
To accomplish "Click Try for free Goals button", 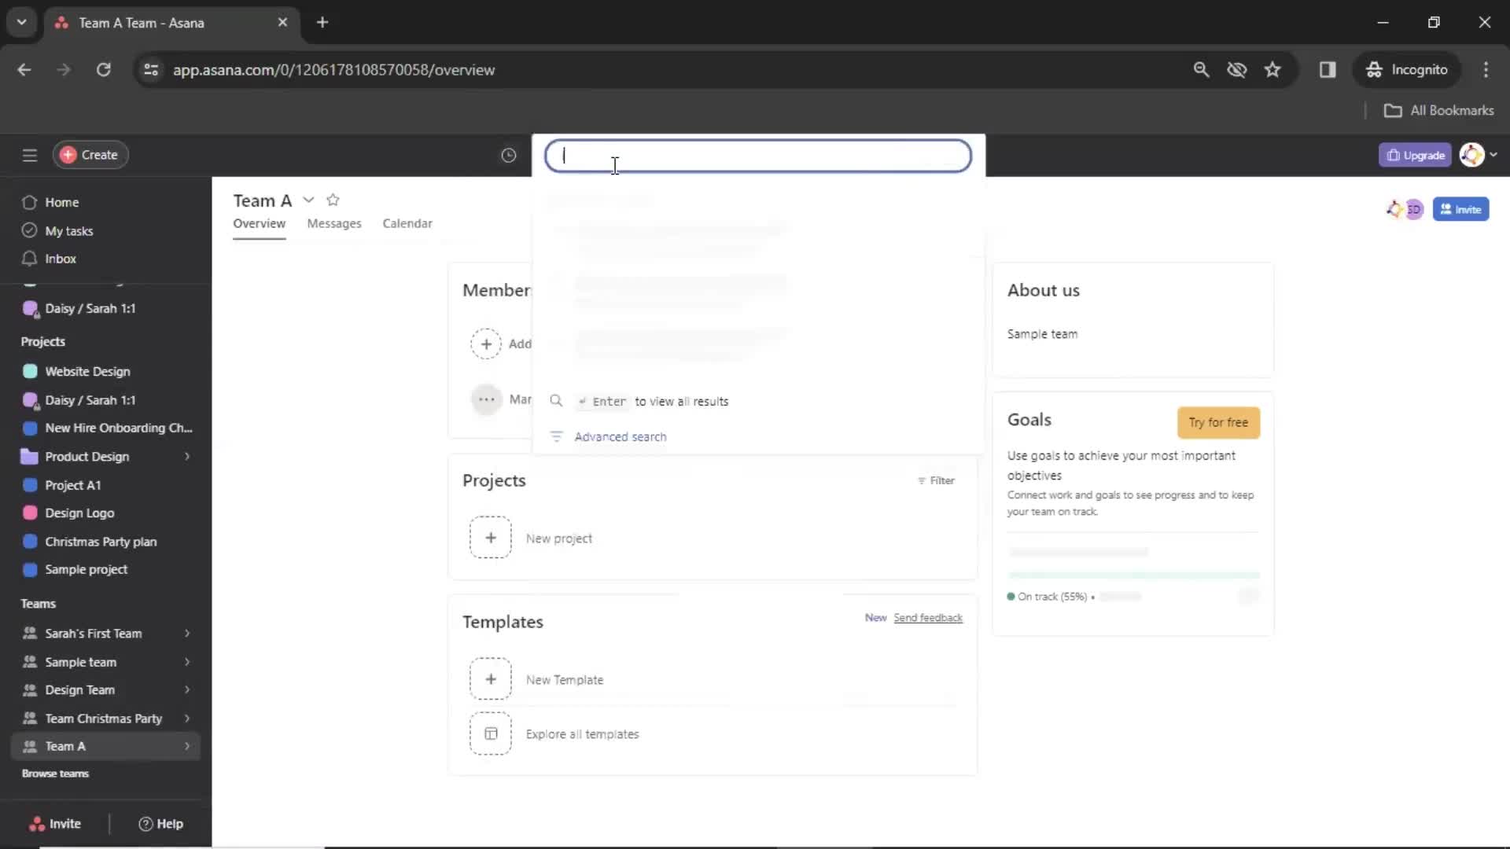I will coord(1218,422).
